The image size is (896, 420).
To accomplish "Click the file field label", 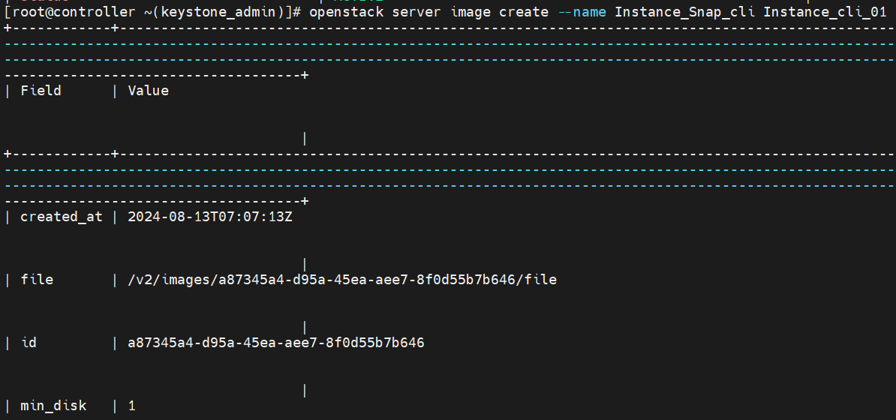I will [x=37, y=280].
